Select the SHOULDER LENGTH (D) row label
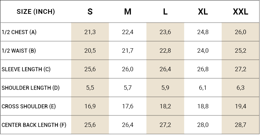The image size is (261, 135). [31, 88]
